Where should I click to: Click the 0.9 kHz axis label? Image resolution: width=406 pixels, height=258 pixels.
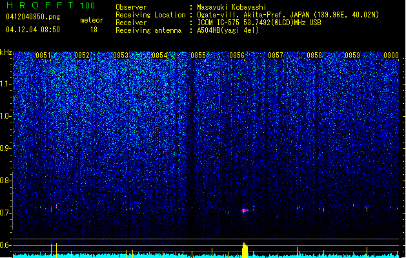click(5, 148)
